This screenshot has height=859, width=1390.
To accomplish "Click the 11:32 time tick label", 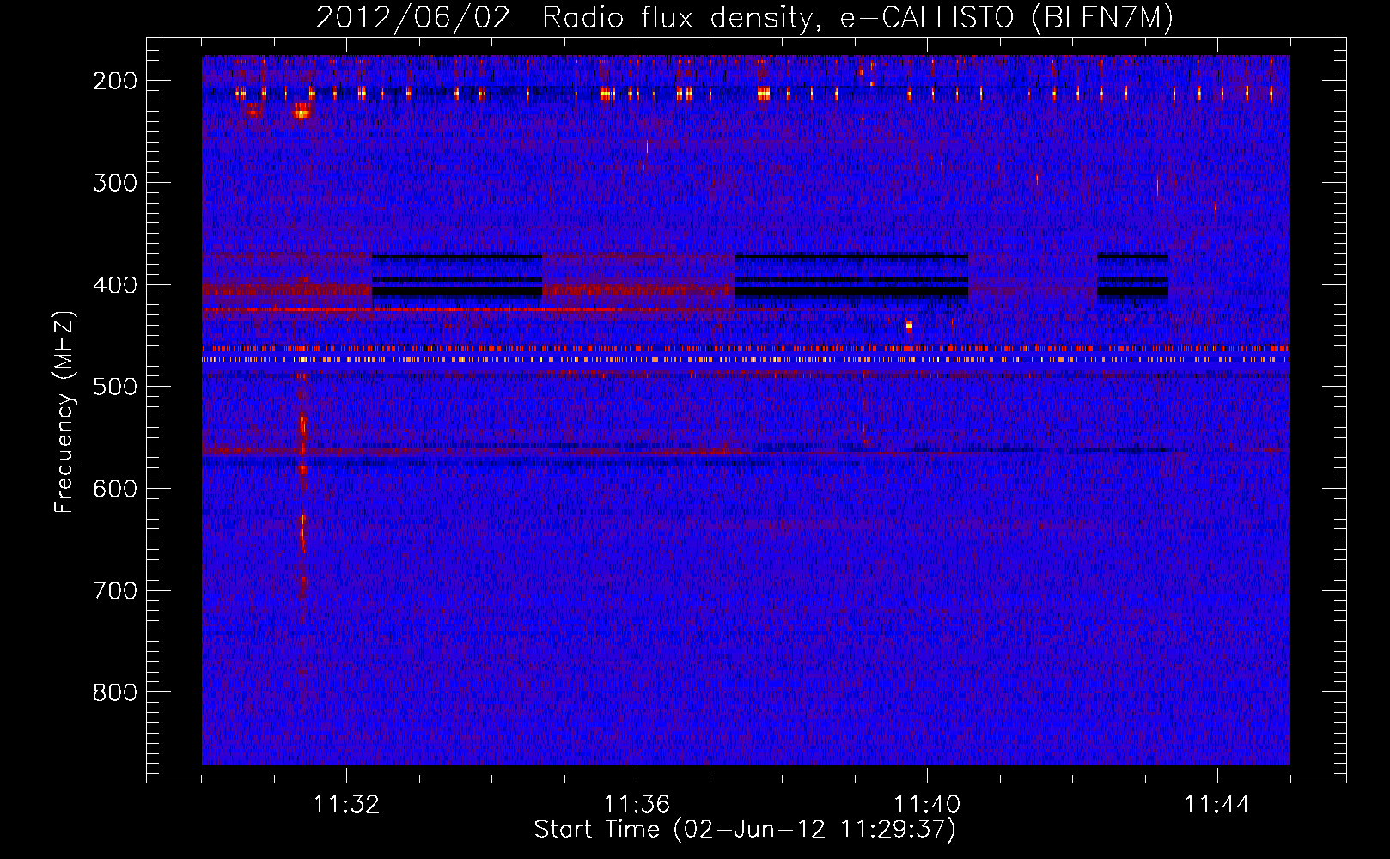I will click(346, 804).
